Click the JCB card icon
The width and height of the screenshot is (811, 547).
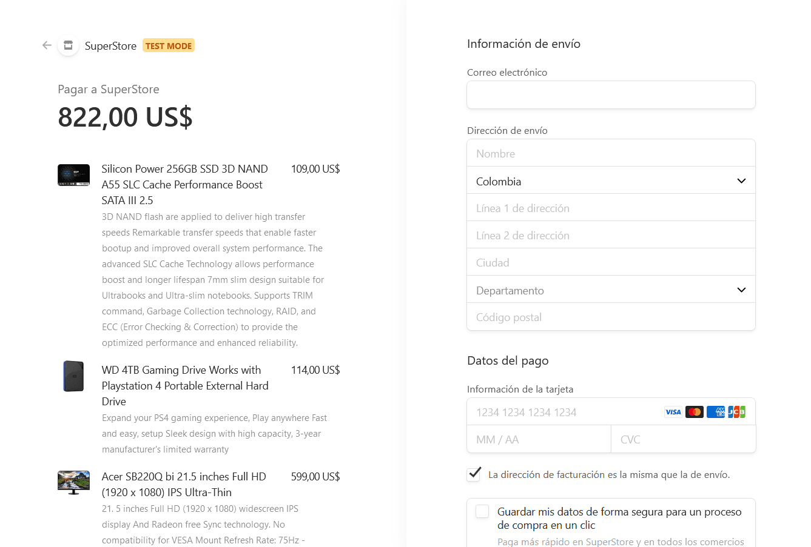(736, 412)
